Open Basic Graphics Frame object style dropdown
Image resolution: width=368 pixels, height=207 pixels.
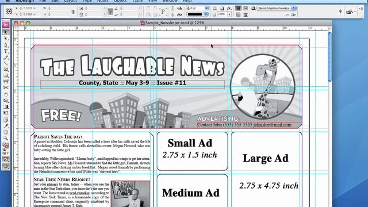tap(293, 9)
